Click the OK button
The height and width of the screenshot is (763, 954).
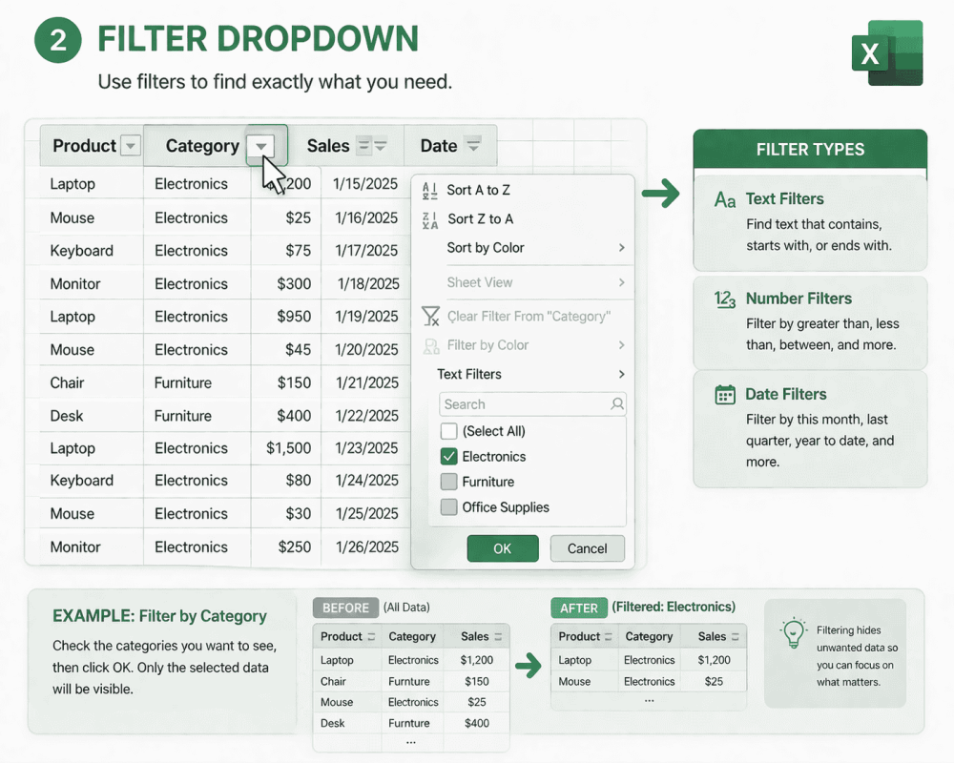503,548
